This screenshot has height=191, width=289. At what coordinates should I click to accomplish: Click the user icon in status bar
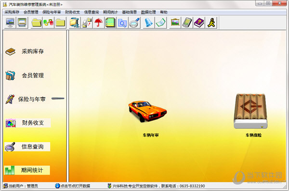(5, 186)
